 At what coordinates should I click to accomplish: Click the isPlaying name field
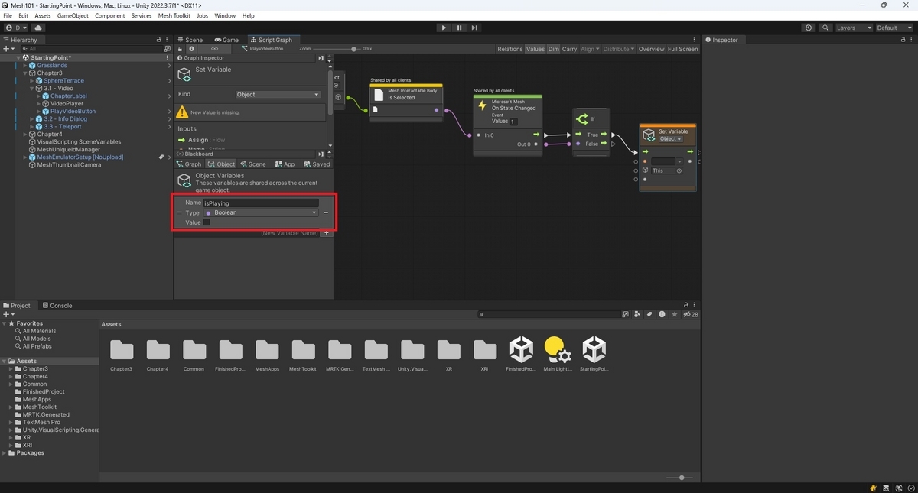pos(261,203)
